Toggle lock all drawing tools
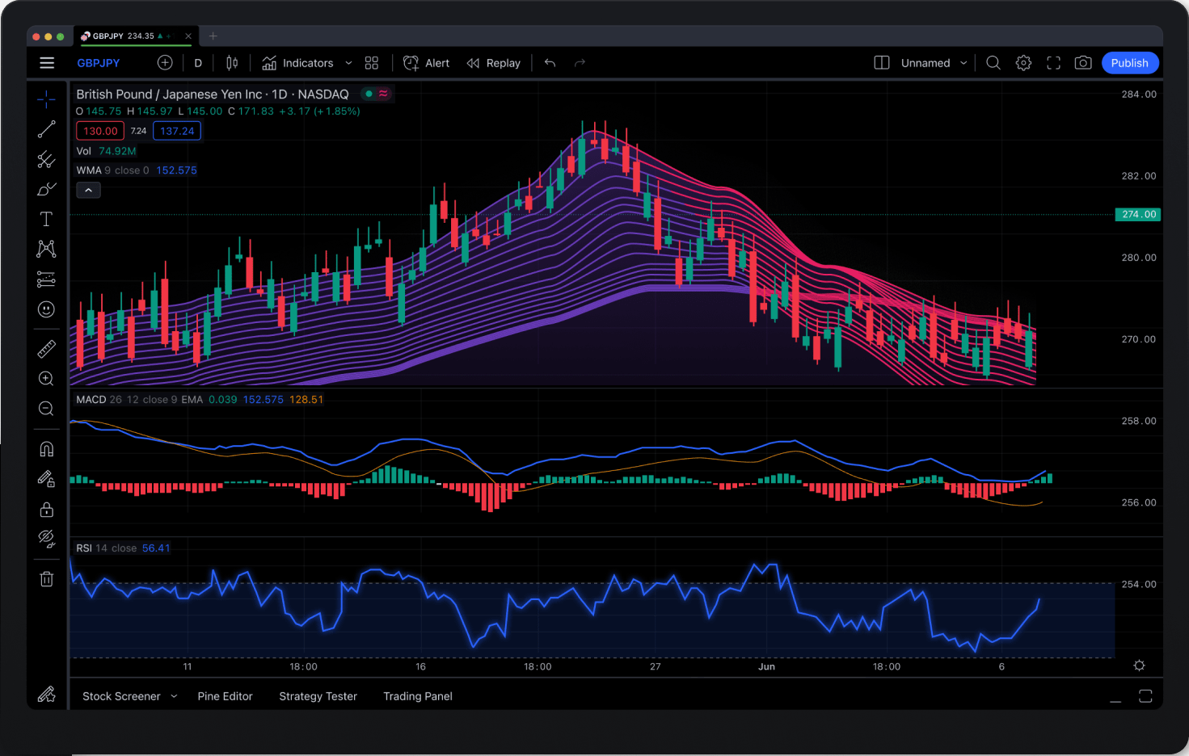 coord(46,510)
